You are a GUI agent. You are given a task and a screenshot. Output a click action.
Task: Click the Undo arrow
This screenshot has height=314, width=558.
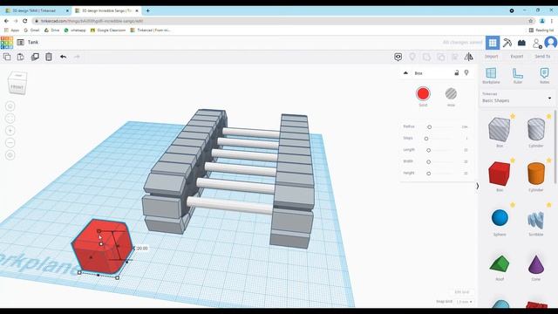(63, 57)
